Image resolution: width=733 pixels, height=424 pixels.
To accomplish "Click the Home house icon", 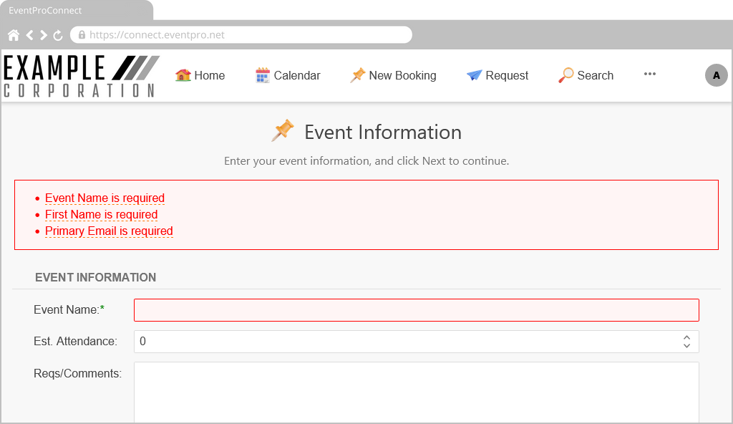I will click(183, 75).
